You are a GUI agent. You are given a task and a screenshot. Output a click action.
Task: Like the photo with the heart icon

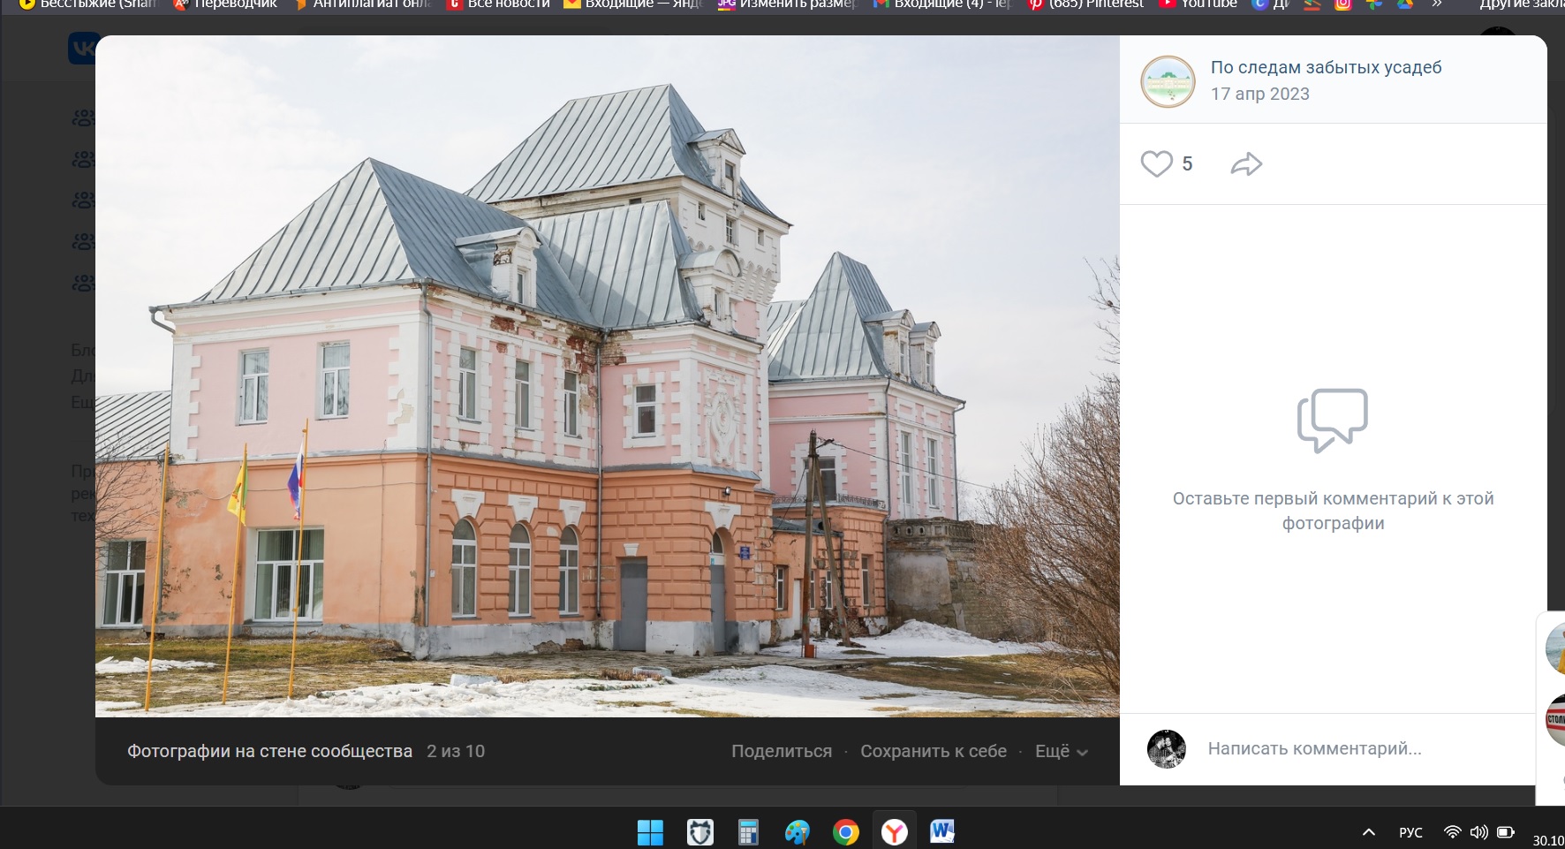coord(1156,164)
